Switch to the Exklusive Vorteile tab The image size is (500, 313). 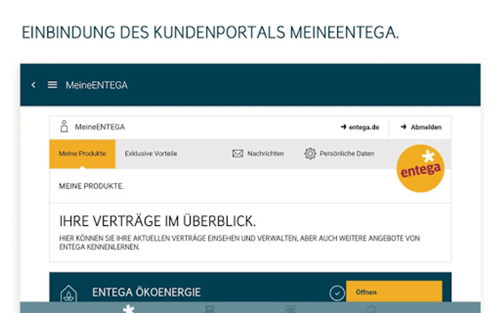point(151,154)
